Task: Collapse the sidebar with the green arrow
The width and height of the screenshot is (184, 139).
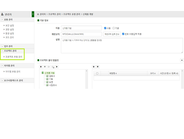Action: tap(33, 14)
